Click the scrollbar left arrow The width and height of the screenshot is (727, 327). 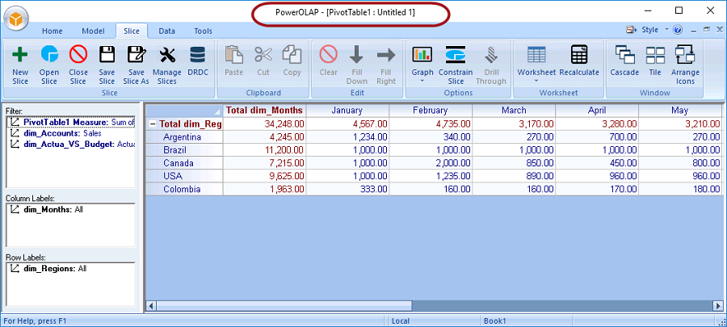[151, 306]
